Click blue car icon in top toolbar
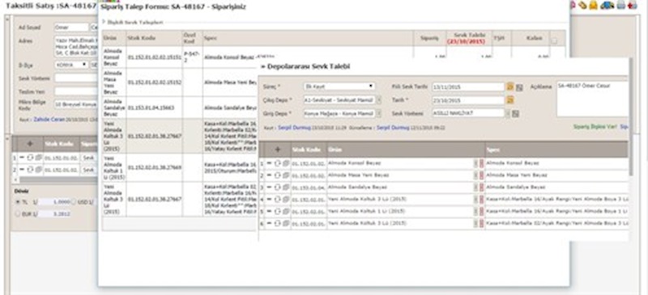This screenshot has height=295, width=648. (x=607, y=5)
